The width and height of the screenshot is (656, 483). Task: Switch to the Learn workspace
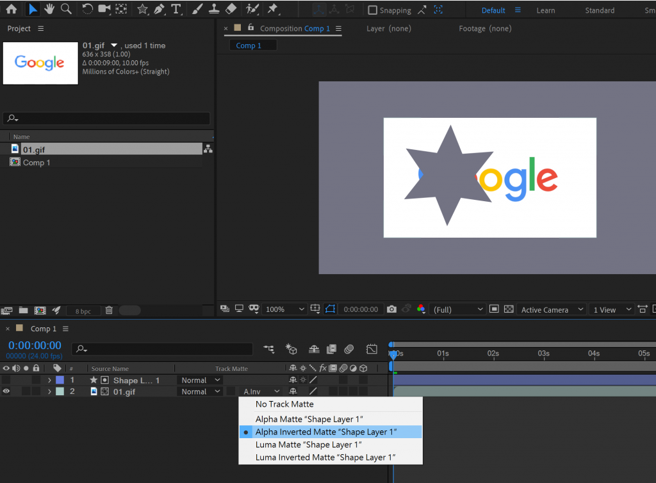[546, 10]
